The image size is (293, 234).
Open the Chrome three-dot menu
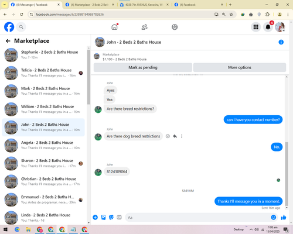(288, 15)
